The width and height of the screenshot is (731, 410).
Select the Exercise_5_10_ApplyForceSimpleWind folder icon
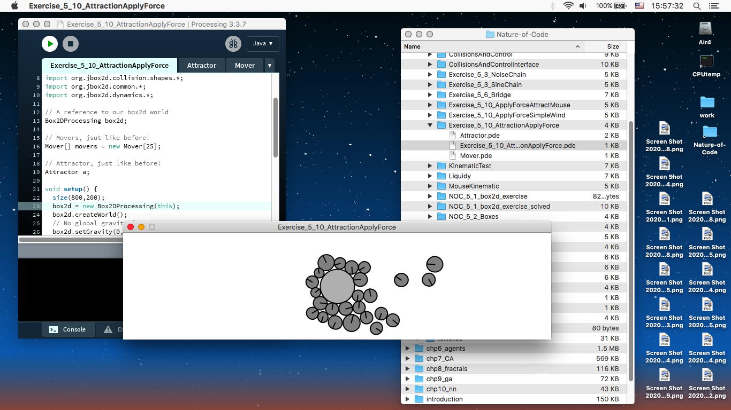441,115
